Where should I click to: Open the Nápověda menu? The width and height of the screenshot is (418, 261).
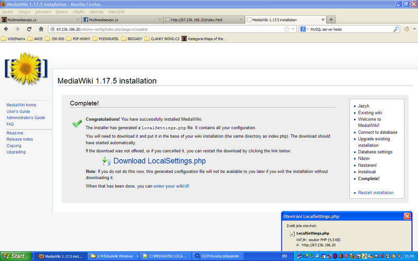pyautogui.click(x=116, y=11)
